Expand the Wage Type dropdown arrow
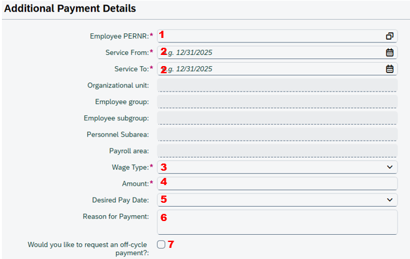410x259 pixels. click(390, 167)
